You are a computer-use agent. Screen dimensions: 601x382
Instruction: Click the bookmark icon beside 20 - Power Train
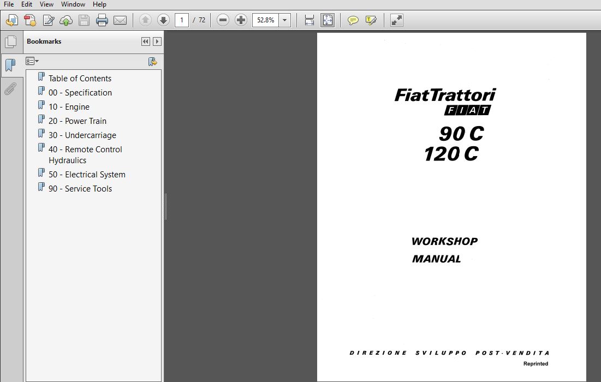click(41, 120)
